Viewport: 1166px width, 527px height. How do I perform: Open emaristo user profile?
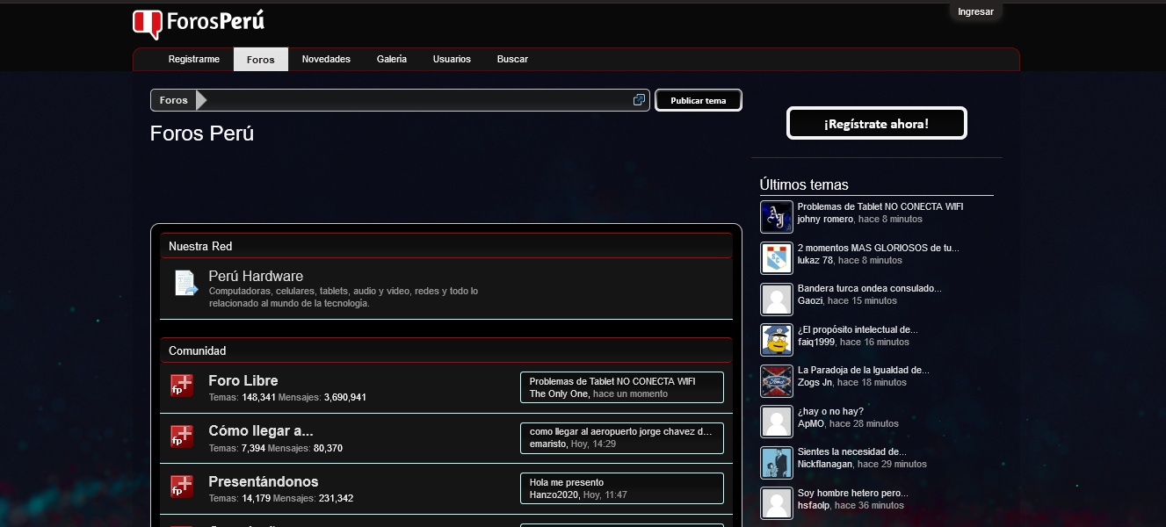[547, 444]
